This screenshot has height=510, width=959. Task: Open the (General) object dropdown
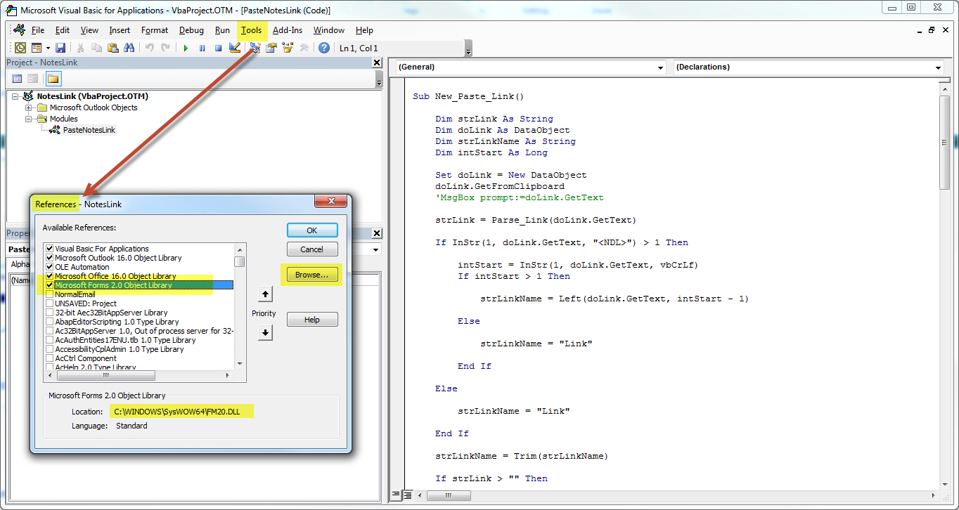pyautogui.click(x=660, y=68)
